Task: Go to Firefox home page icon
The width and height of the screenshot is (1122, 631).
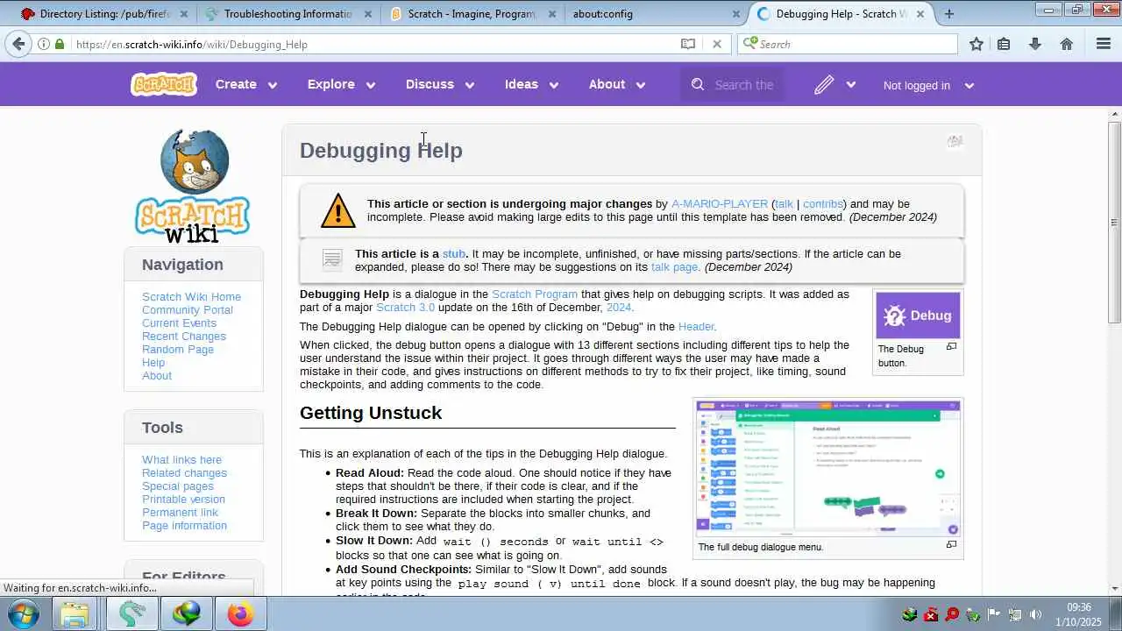Action: point(1067,44)
